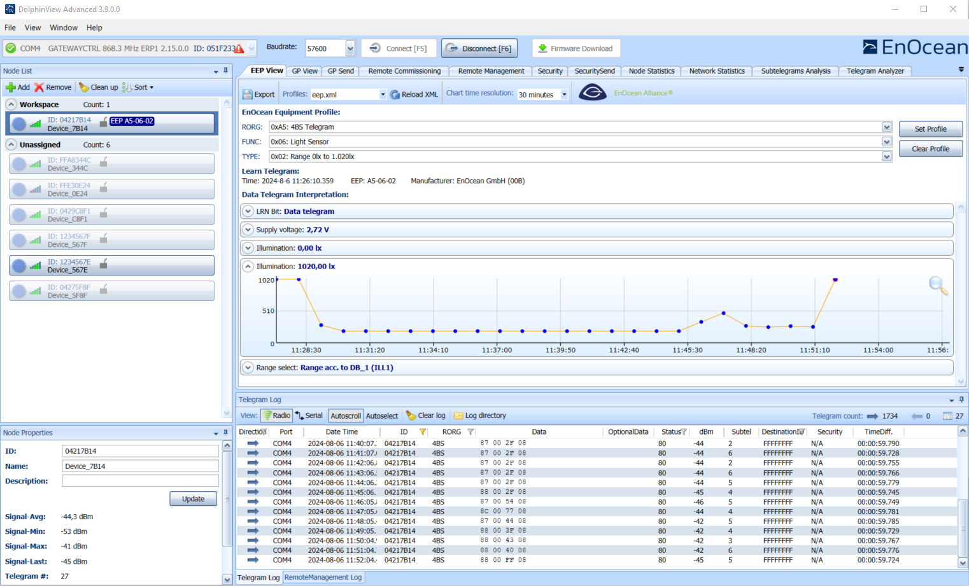Viewport: 969px width, 586px height.
Task: Open the TYPE profile dropdown
Action: (886, 157)
